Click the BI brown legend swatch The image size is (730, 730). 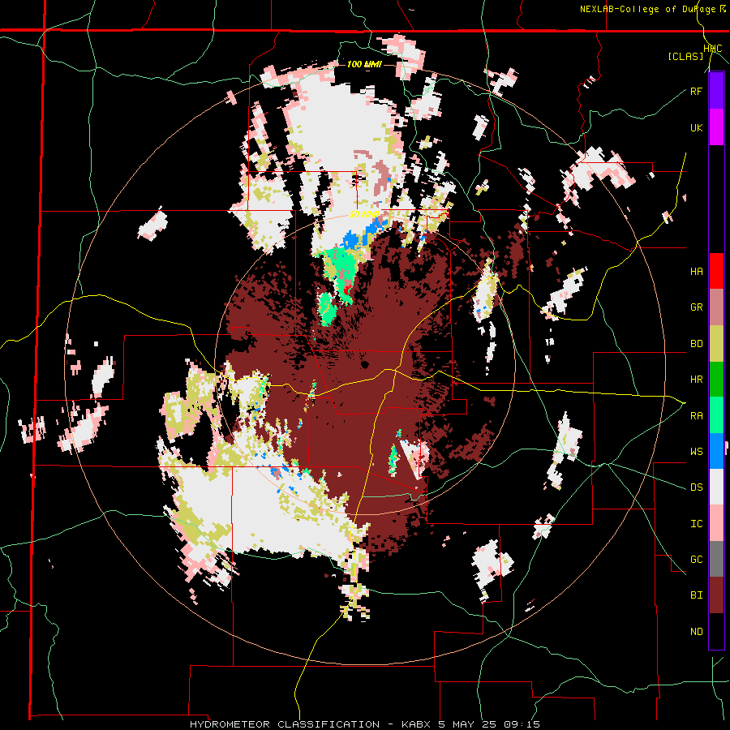pyautogui.click(x=716, y=595)
